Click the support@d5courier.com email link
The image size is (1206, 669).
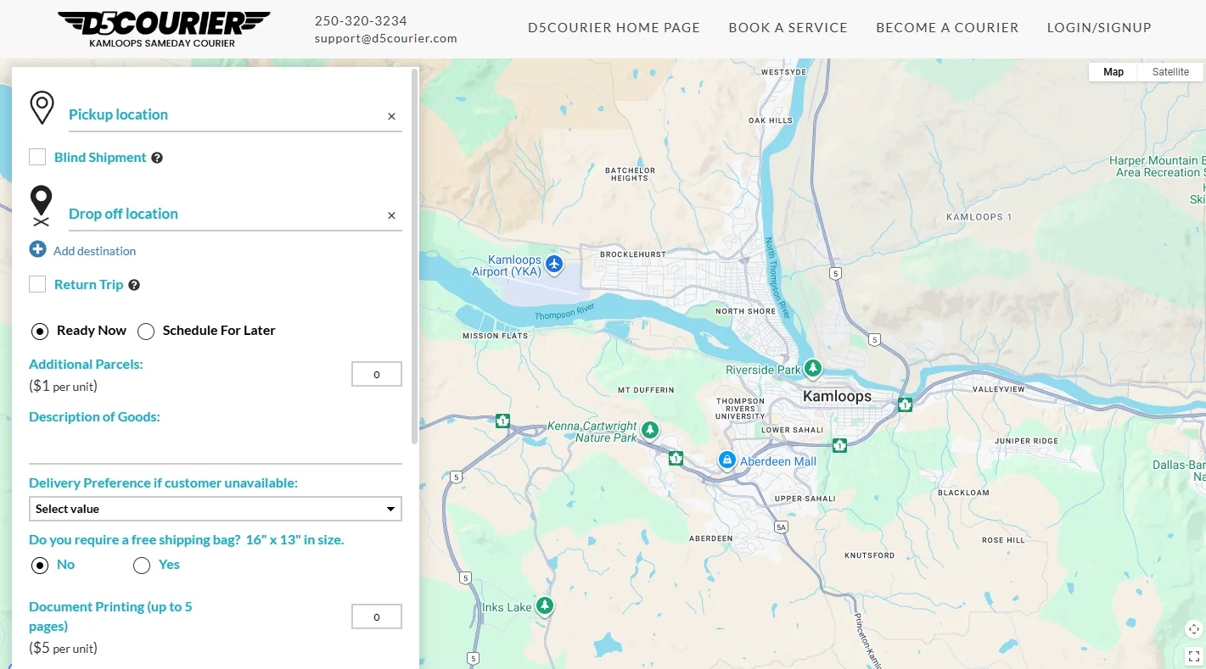pos(386,37)
